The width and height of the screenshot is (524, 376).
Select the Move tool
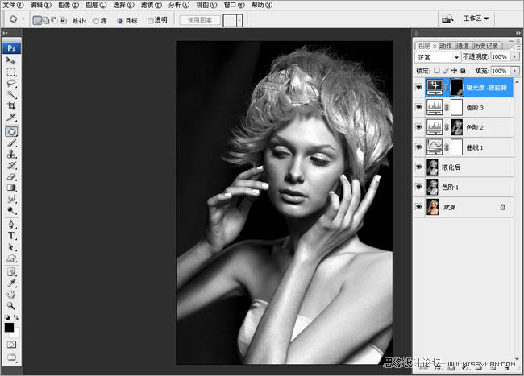click(11, 60)
